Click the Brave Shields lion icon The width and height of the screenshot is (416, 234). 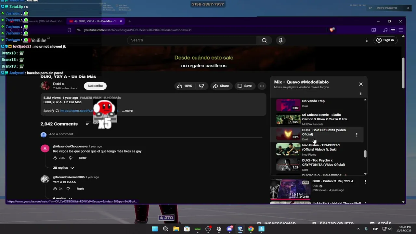point(332,30)
